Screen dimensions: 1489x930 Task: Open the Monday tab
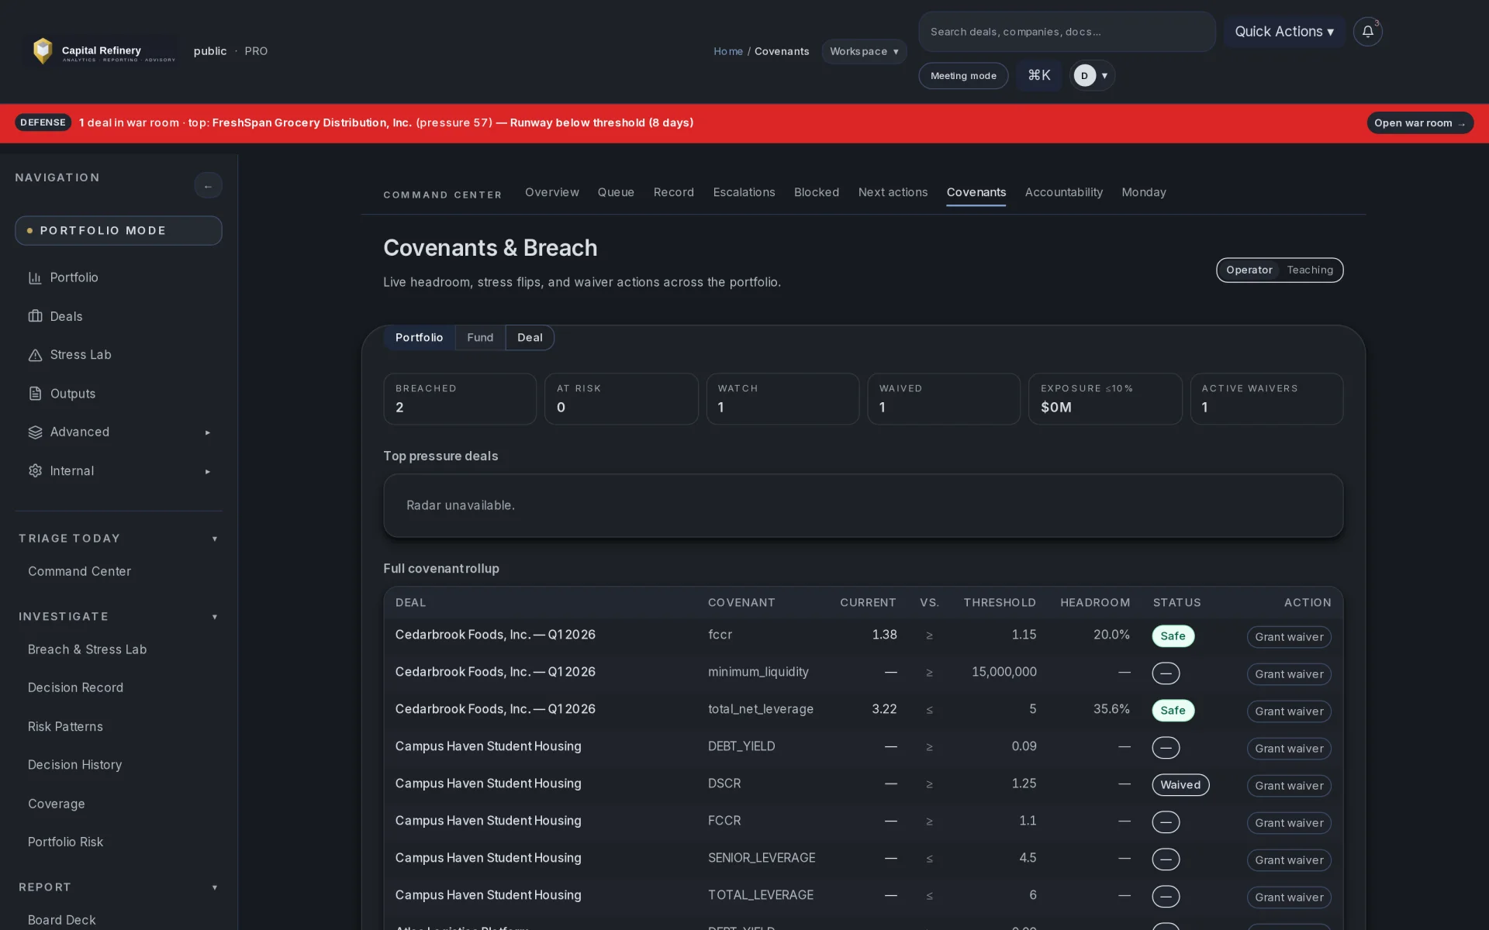coord(1143,192)
